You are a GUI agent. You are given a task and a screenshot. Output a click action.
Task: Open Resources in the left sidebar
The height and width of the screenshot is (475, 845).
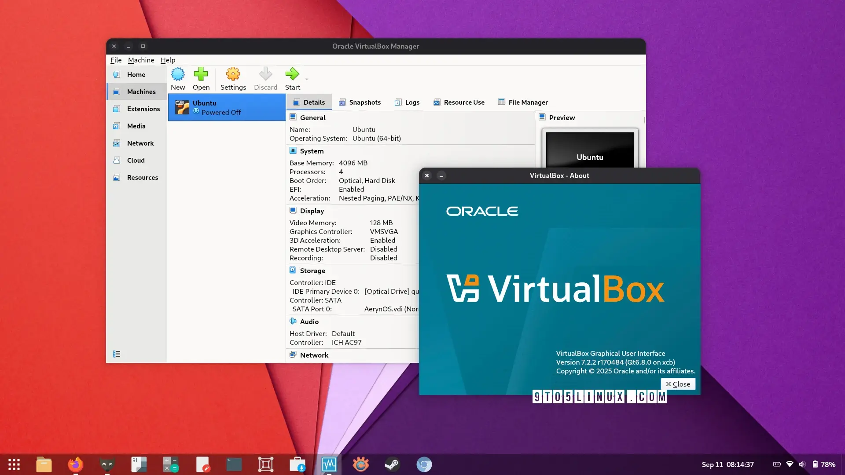tap(142, 177)
